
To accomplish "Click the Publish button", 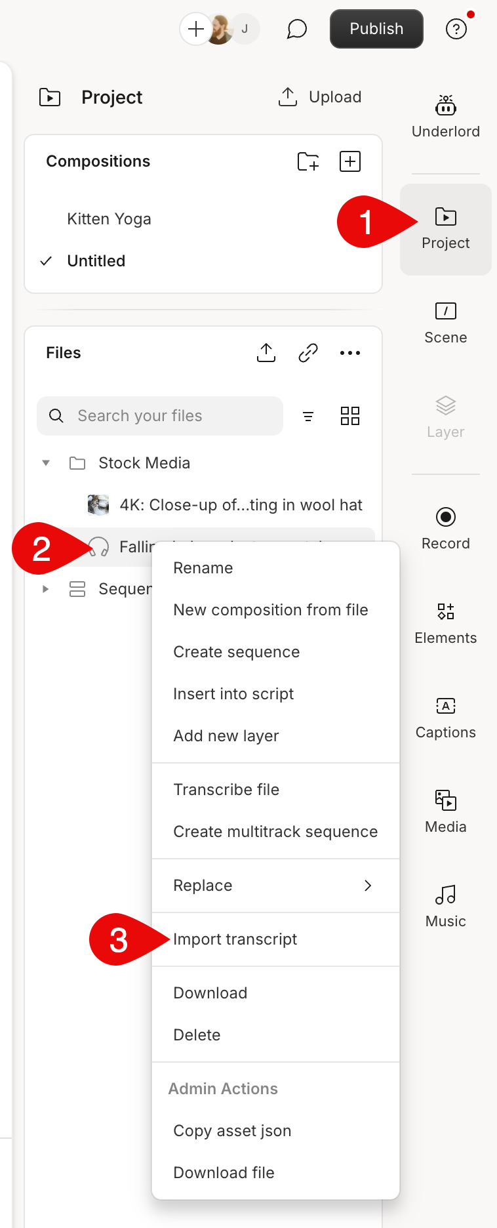I will pos(376,29).
